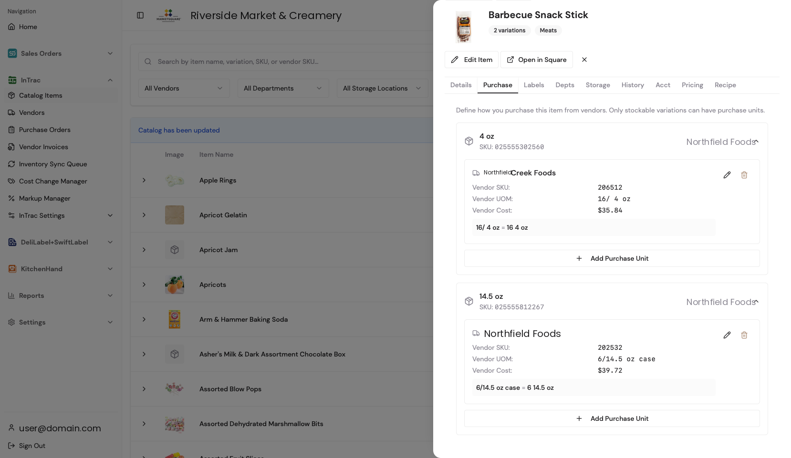This screenshot has height=458, width=791.
Task: Click the Inventory Sync Queue refresh icon
Action: [x=11, y=164]
